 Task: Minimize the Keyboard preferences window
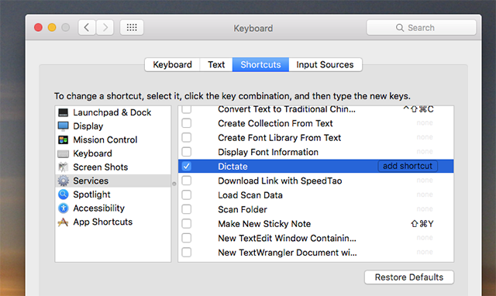52,28
